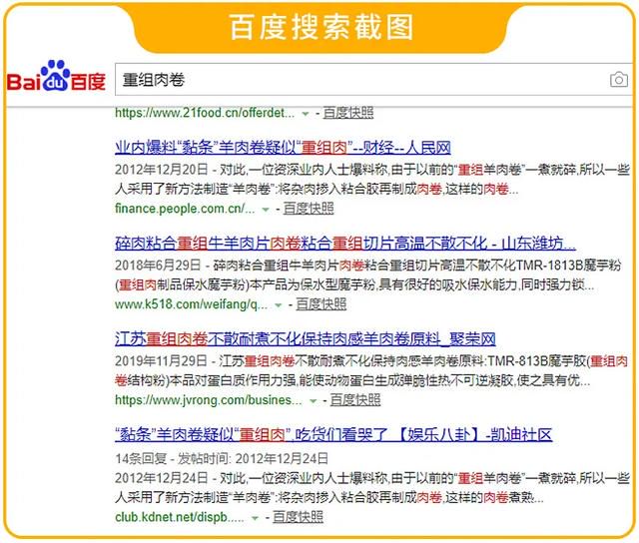Click the 2012年12月20日 snippet date
This screenshot has height=543, width=639.
(x=162, y=170)
